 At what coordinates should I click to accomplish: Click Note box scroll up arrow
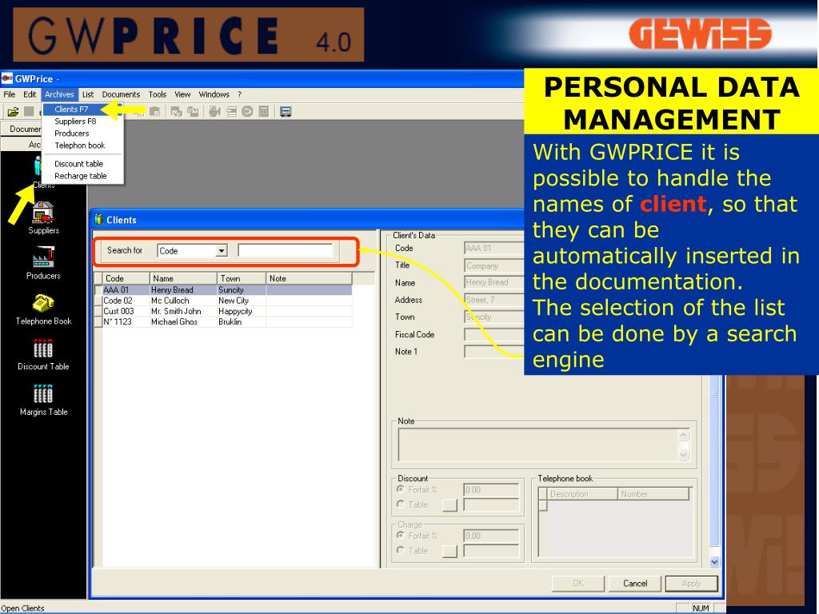coord(684,435)
